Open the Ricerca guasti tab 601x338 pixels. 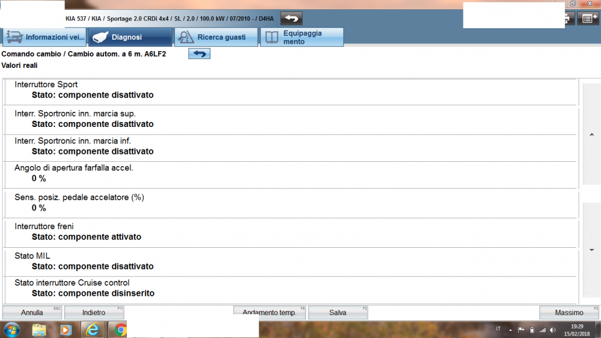(x=216, y=37)
